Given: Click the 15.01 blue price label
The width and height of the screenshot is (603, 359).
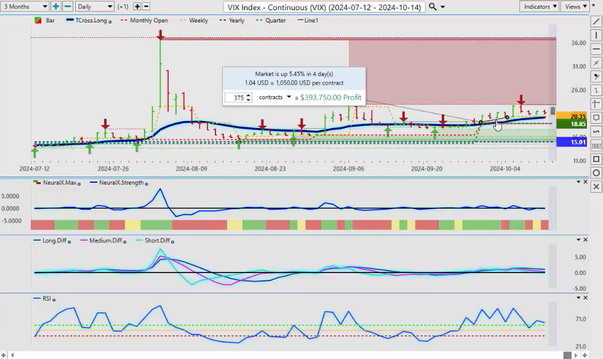Looking at the screenshot, I should [x=572, y=142].
